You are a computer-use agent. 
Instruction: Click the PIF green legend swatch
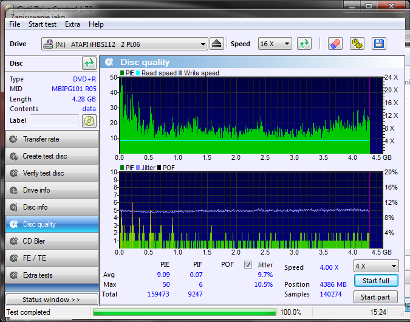click(x=122, y=168)
